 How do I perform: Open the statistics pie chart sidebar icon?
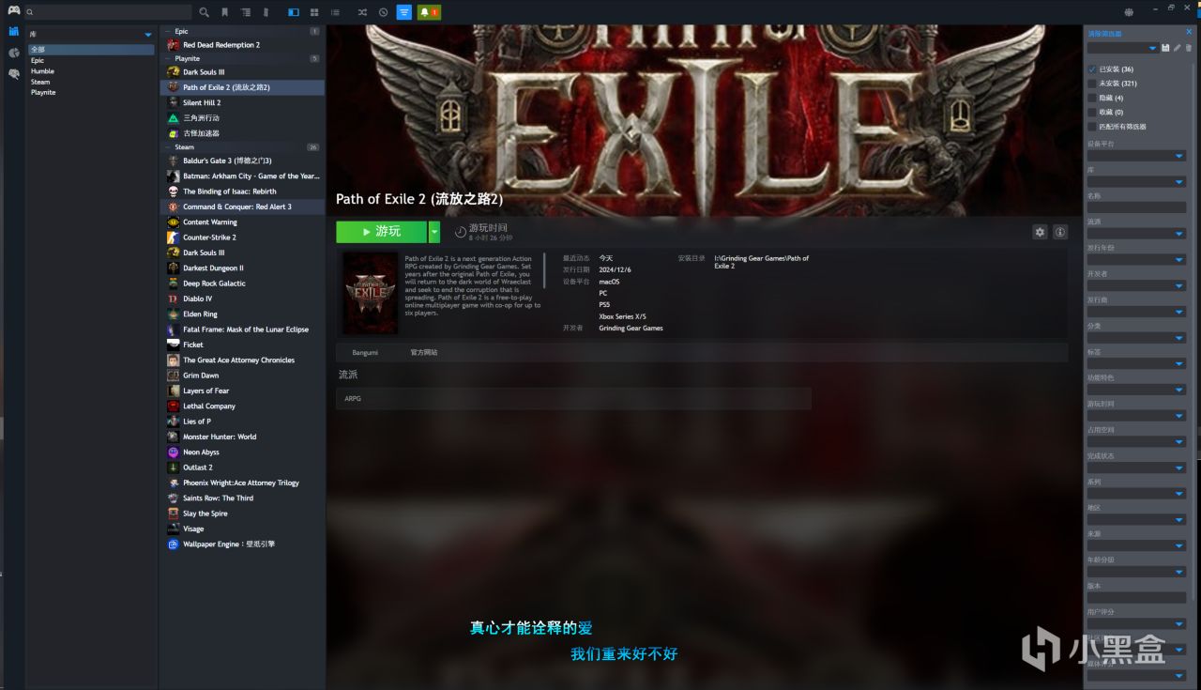13,53
